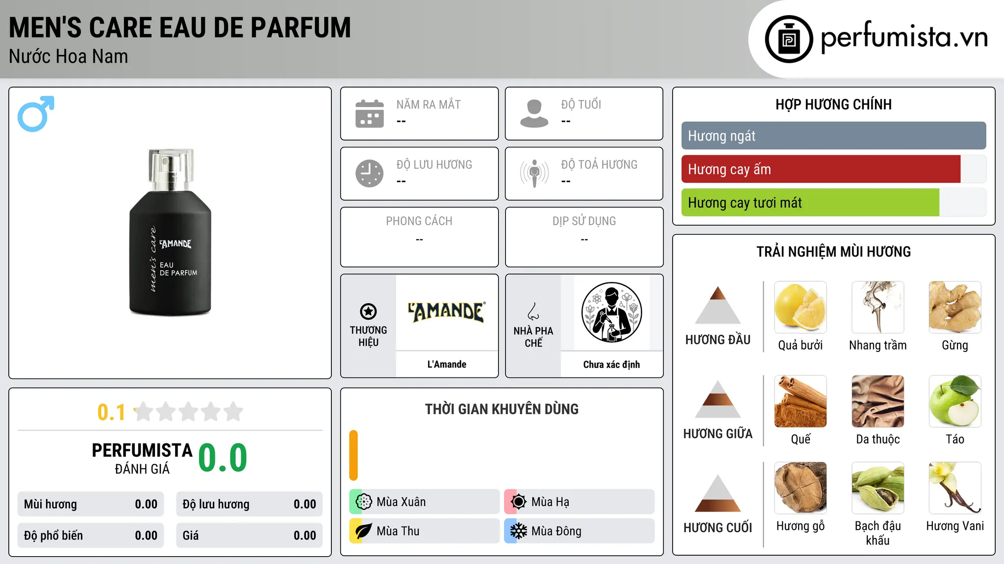Click the perfumista.vn bottle logo icon
This screenshot has height=564, width=1004.
789,39
